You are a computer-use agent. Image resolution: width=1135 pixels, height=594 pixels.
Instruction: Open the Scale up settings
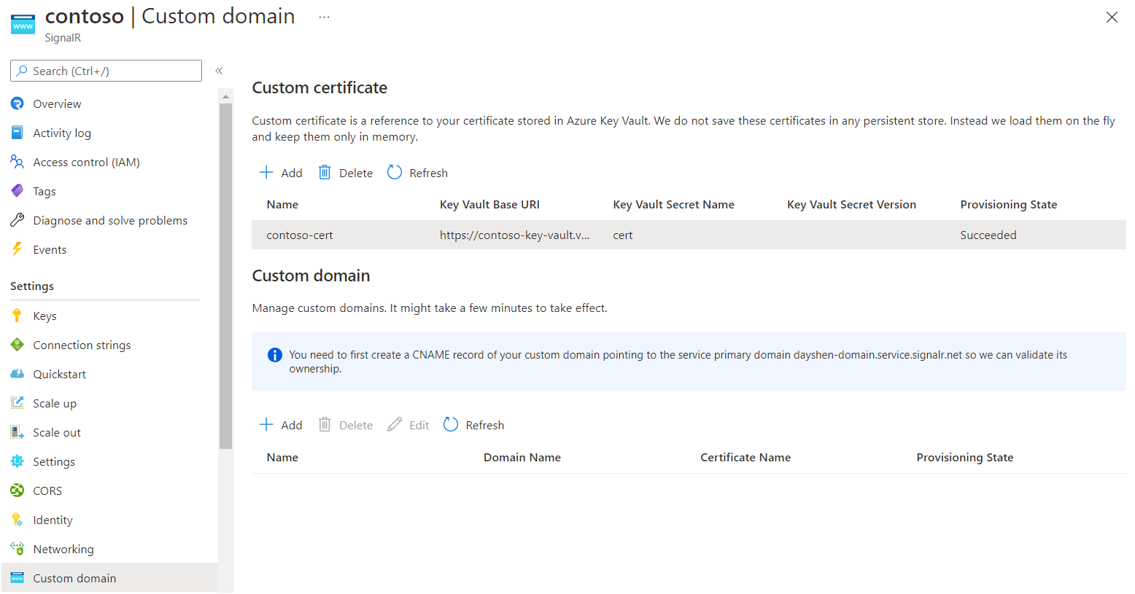point(55,402)
